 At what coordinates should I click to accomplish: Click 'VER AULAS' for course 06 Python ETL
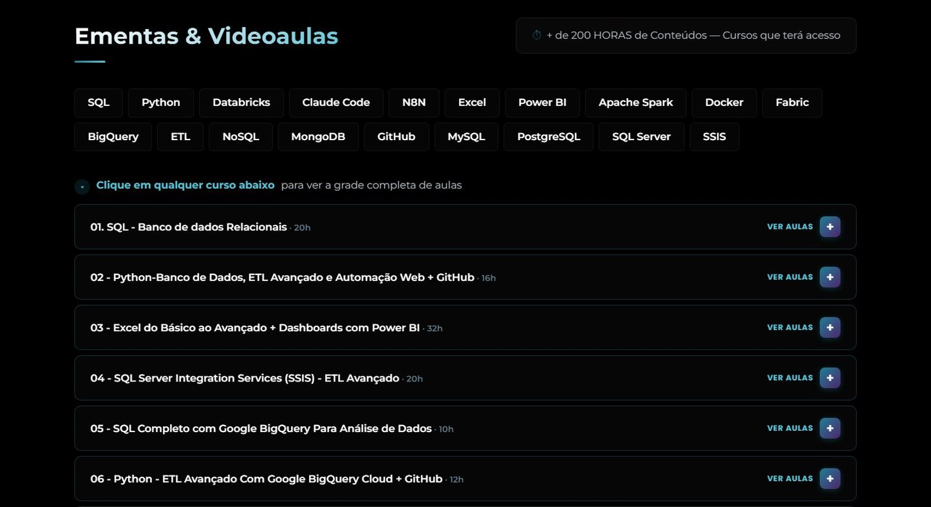tap(790, 479)
